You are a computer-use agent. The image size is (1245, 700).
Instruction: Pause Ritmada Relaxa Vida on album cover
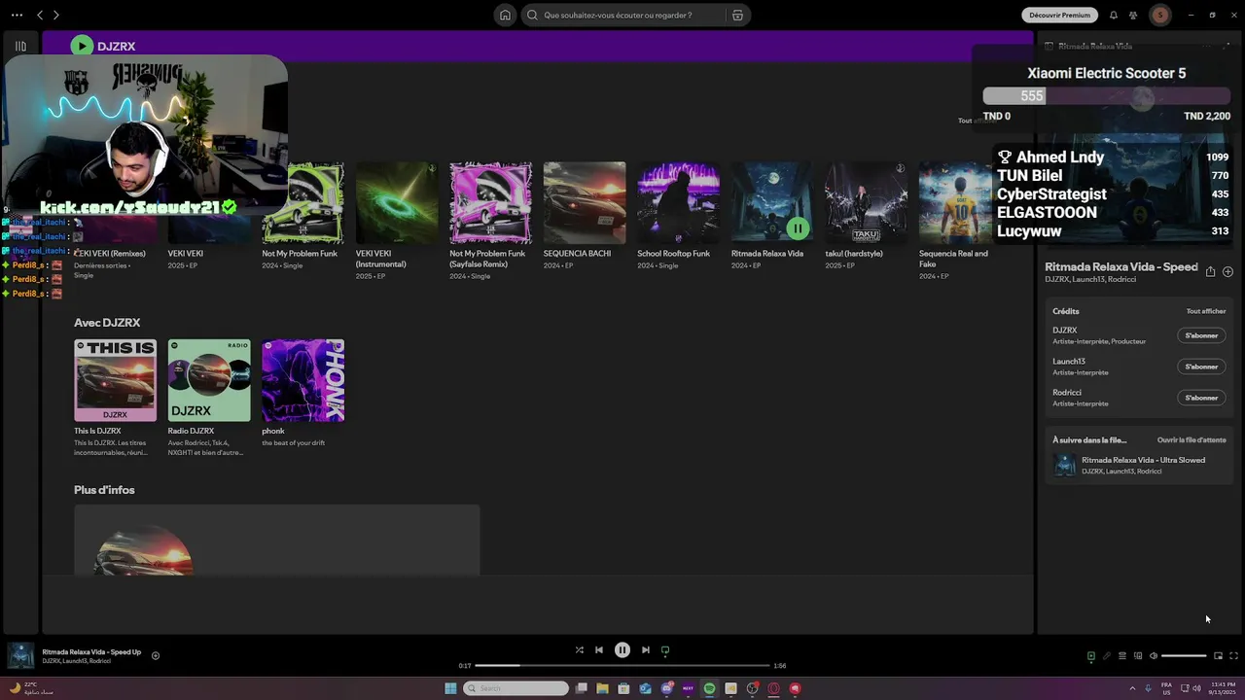pos(798,228)
